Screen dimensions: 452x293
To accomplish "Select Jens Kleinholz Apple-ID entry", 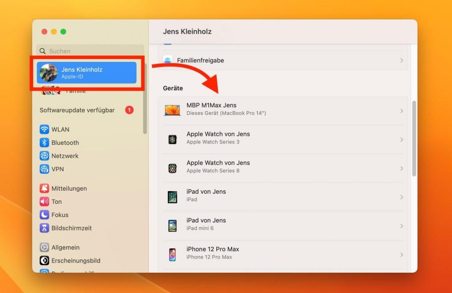I will (87, 73).
